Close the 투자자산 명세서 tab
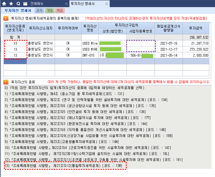 [x=107, y=4]
